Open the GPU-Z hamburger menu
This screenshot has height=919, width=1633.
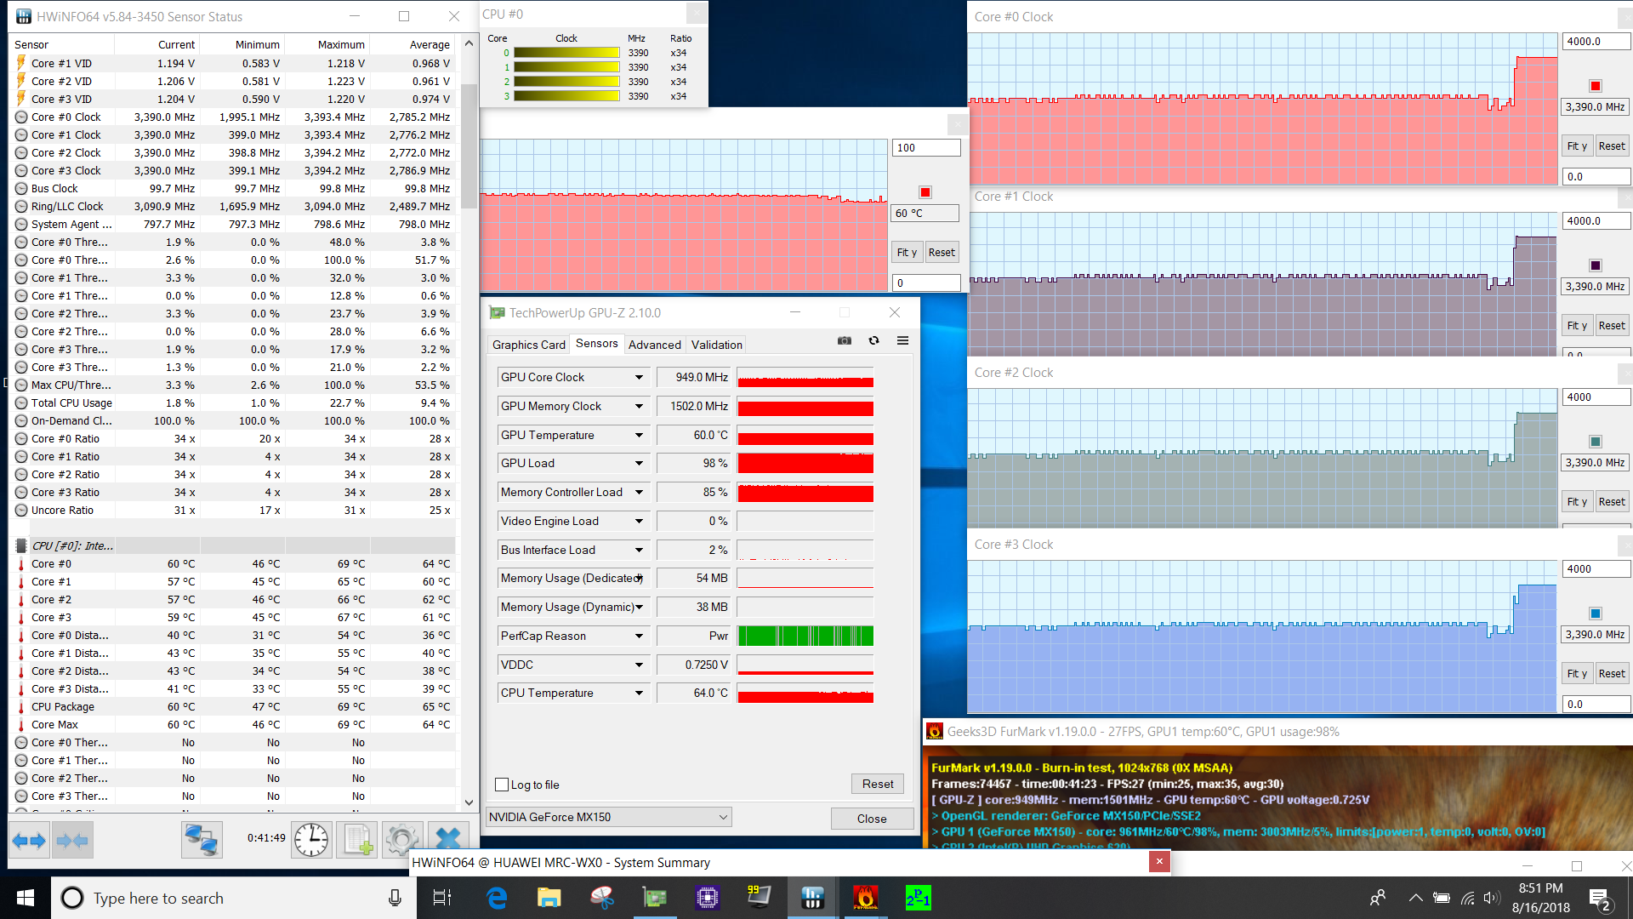902,340
